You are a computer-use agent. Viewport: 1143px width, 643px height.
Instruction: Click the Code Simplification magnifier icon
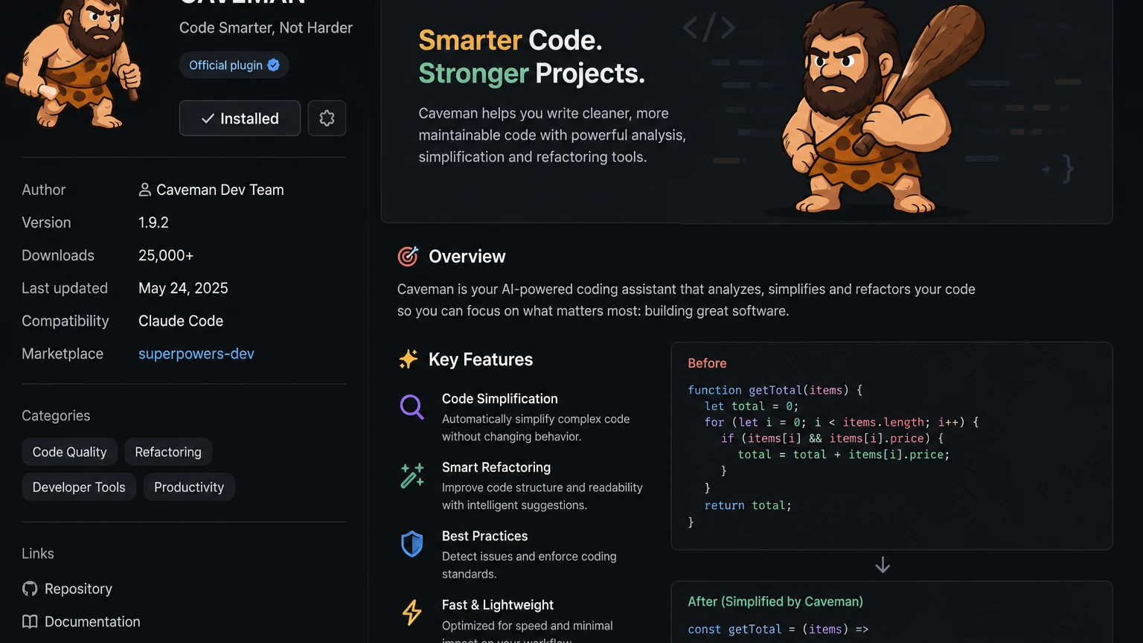click(412, 407)
